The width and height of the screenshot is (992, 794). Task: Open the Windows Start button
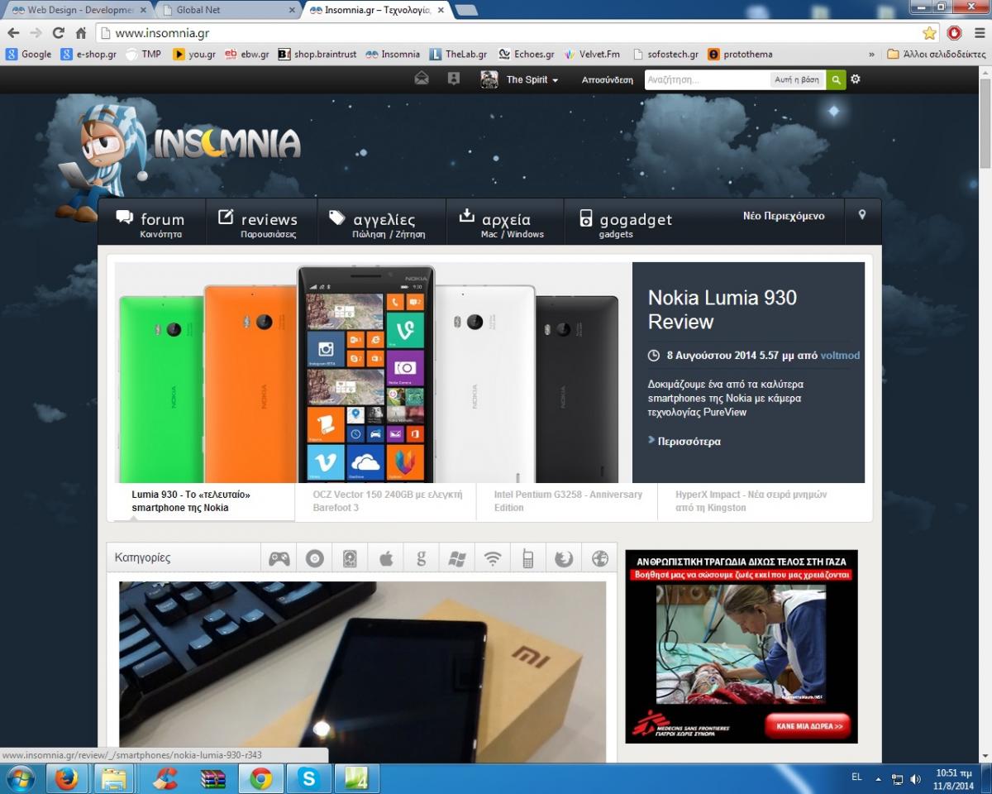19,778
